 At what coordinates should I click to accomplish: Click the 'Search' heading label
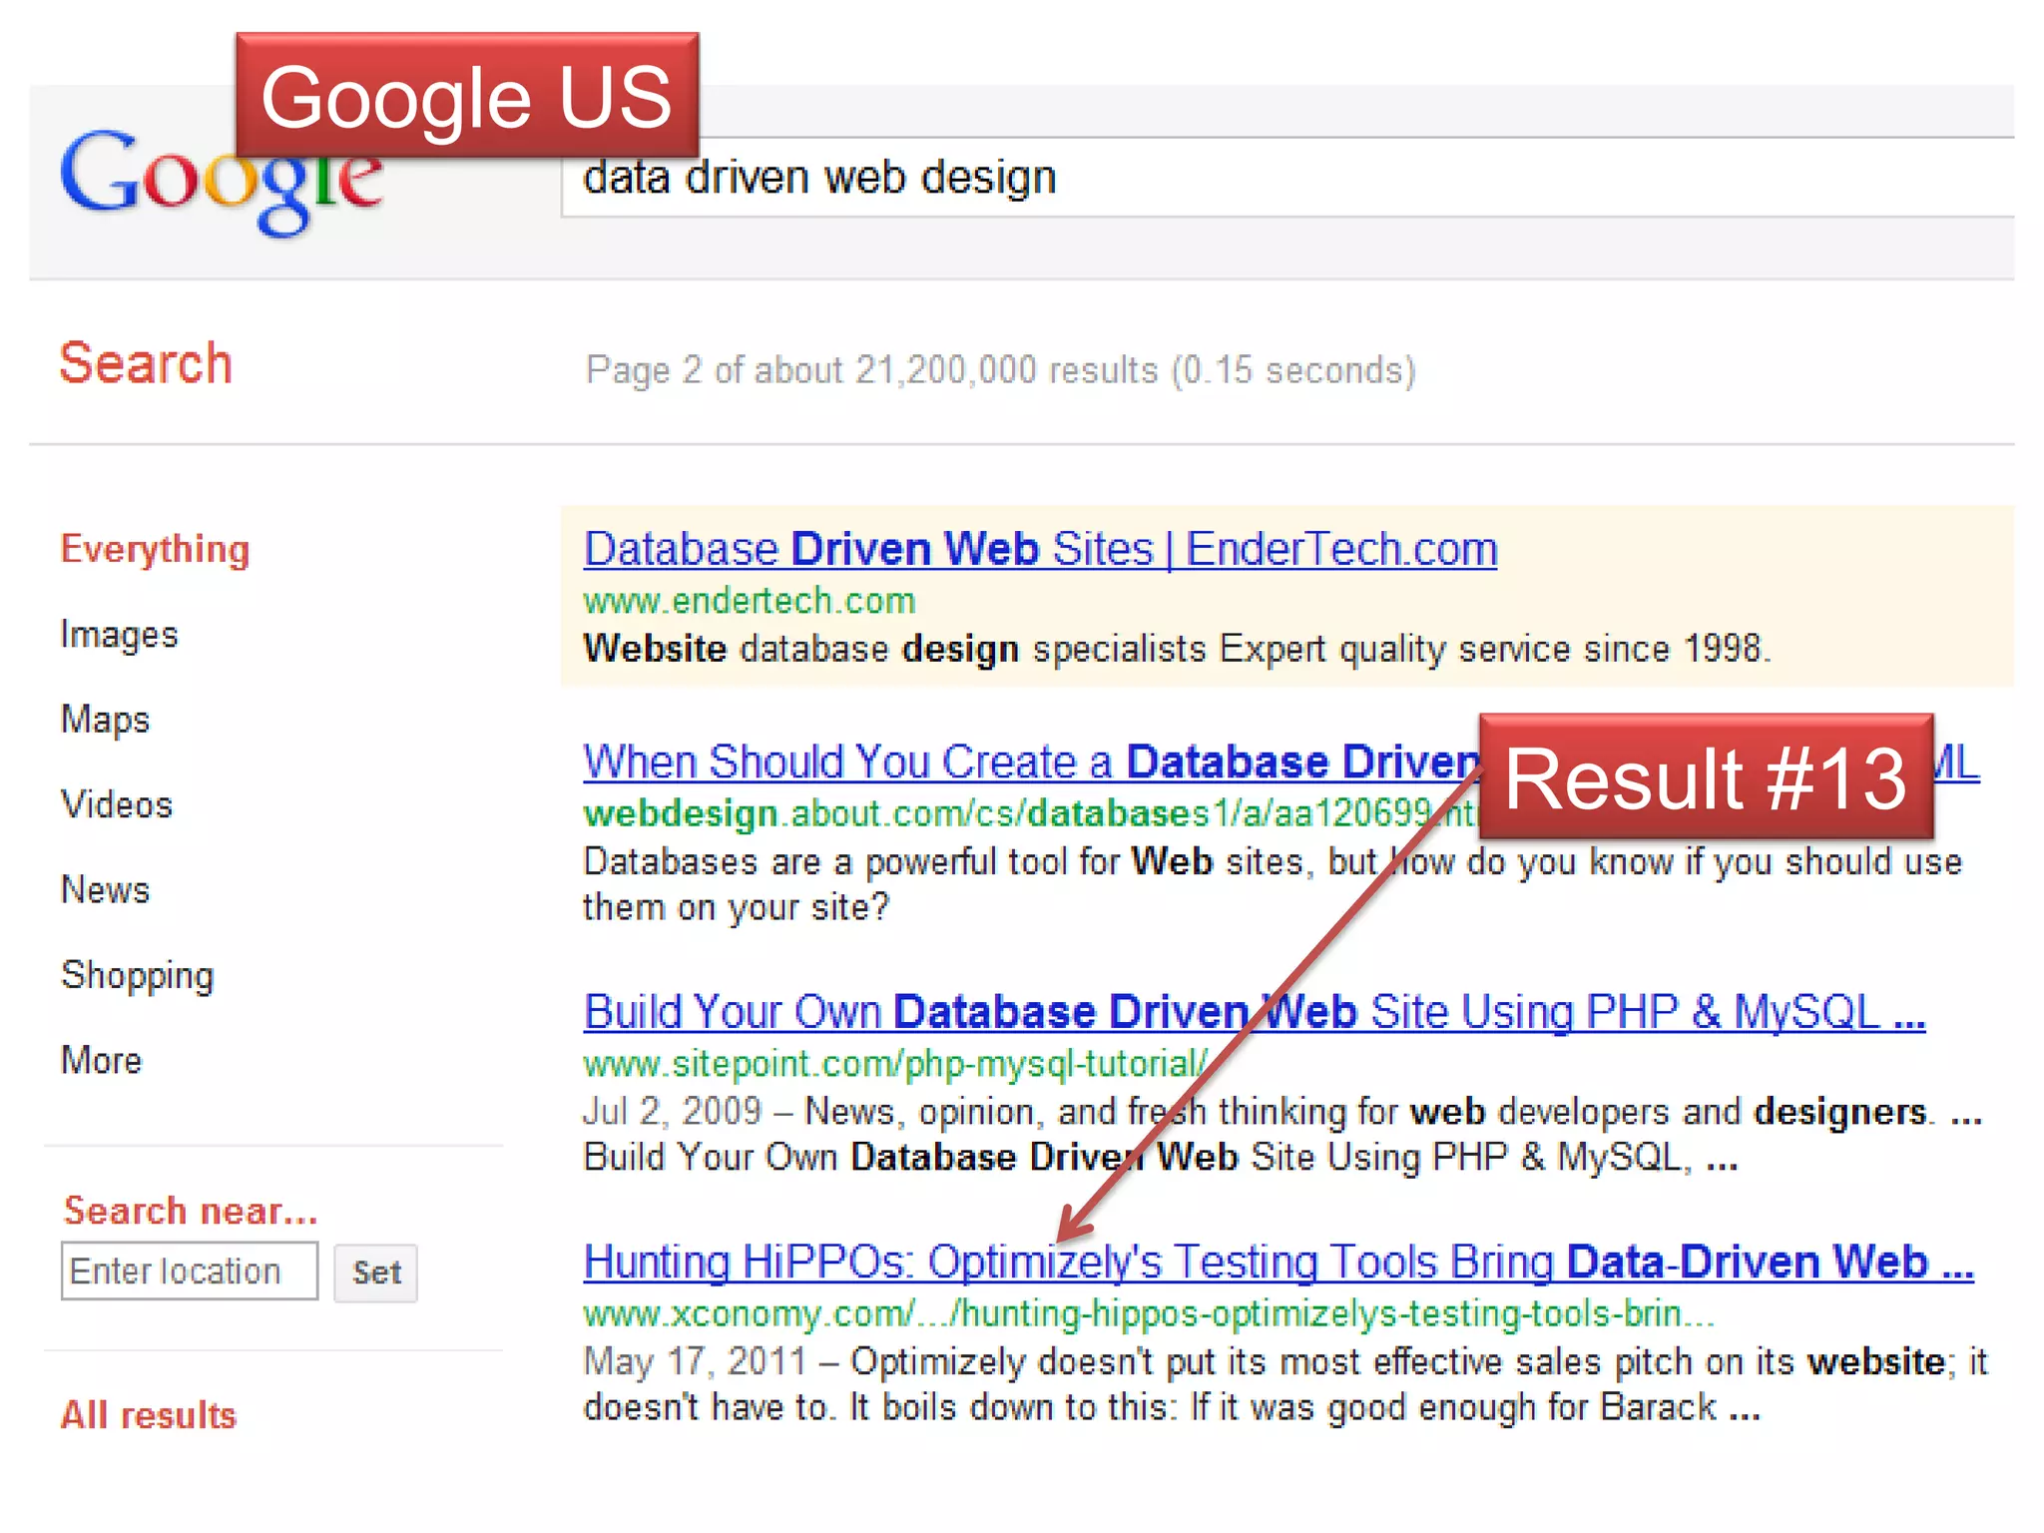pos(146,362)
